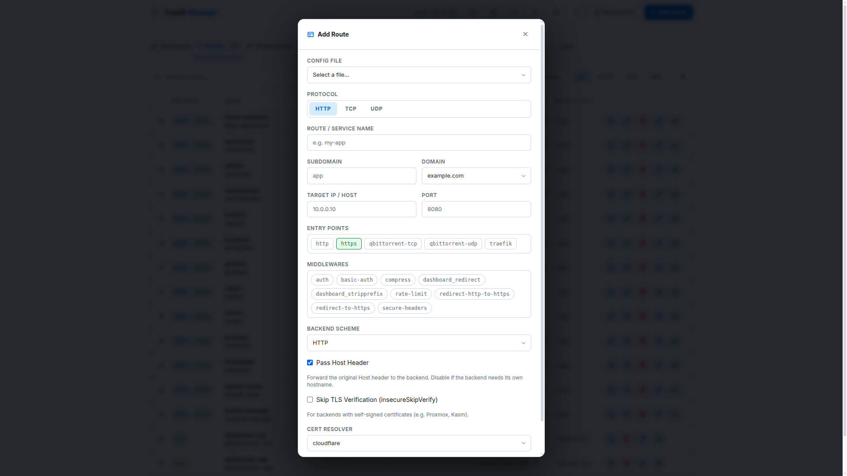Toggle the qbittorrent-tcp entry point
Image resolution: width=847 pixels, height=476 pixels.
click(x=393, y=244)
